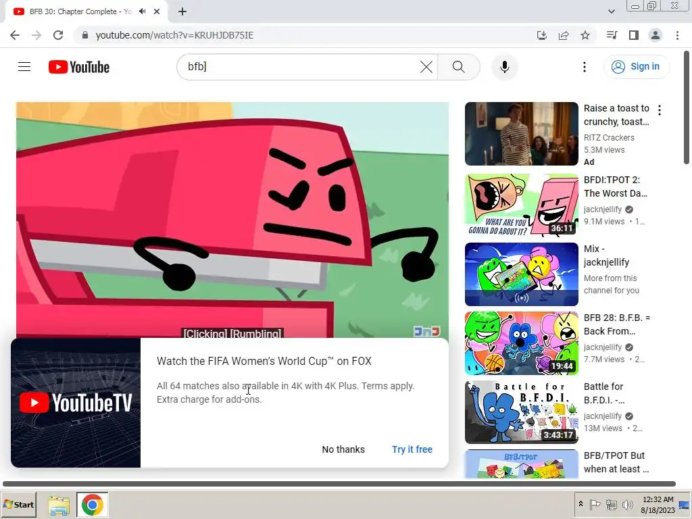Screen dimensions: 692x519
Task: Click the address bar lock icon
Action: click(x=85, y=35)
